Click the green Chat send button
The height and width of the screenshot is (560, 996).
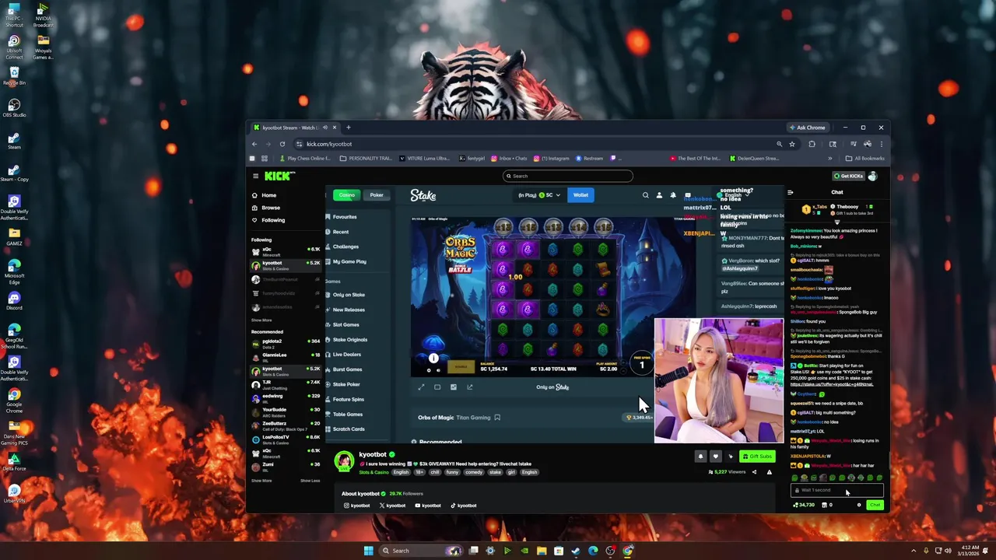(x=875, y=505)
